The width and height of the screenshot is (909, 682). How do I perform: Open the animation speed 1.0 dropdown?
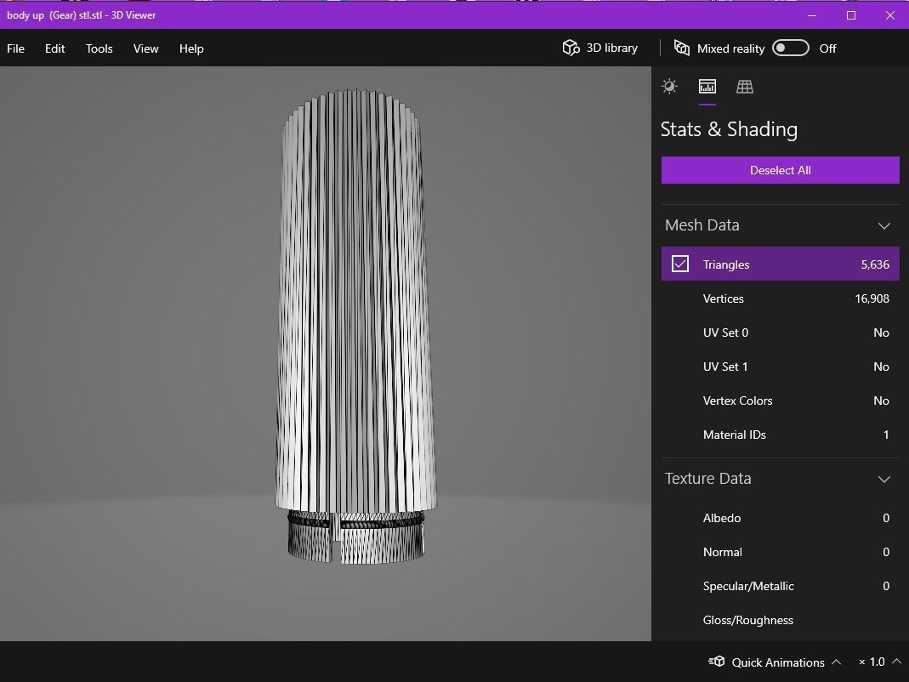pyautogui.click(x=880, y=662)
